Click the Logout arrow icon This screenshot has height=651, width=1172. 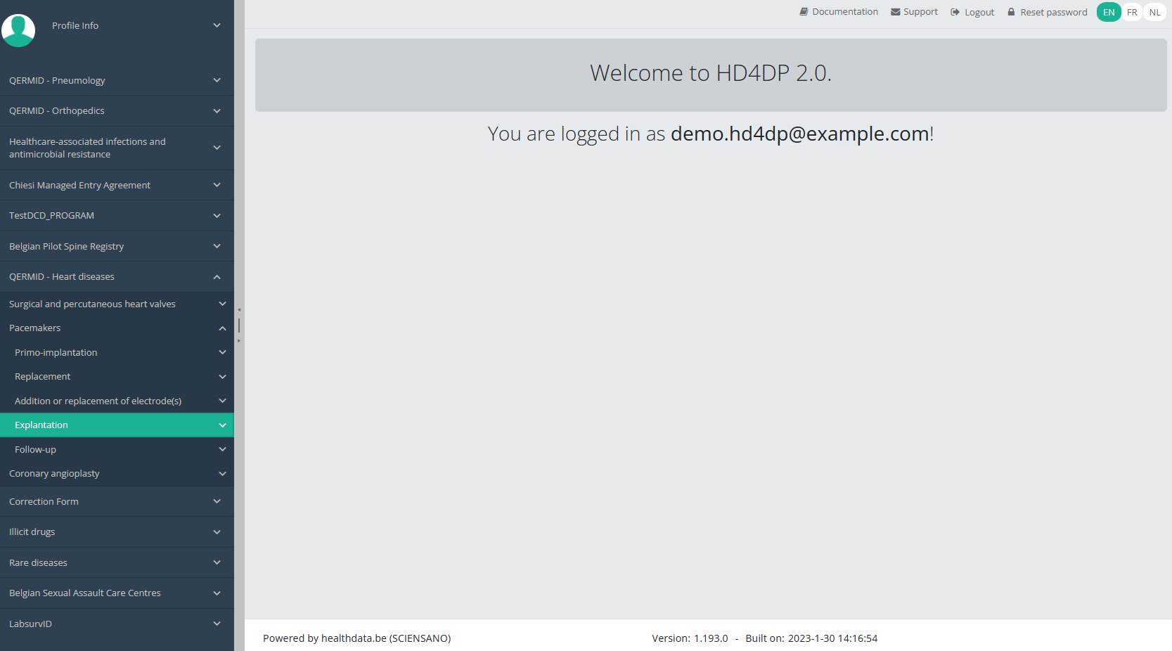pyautogui.click(x=955, y=12)
